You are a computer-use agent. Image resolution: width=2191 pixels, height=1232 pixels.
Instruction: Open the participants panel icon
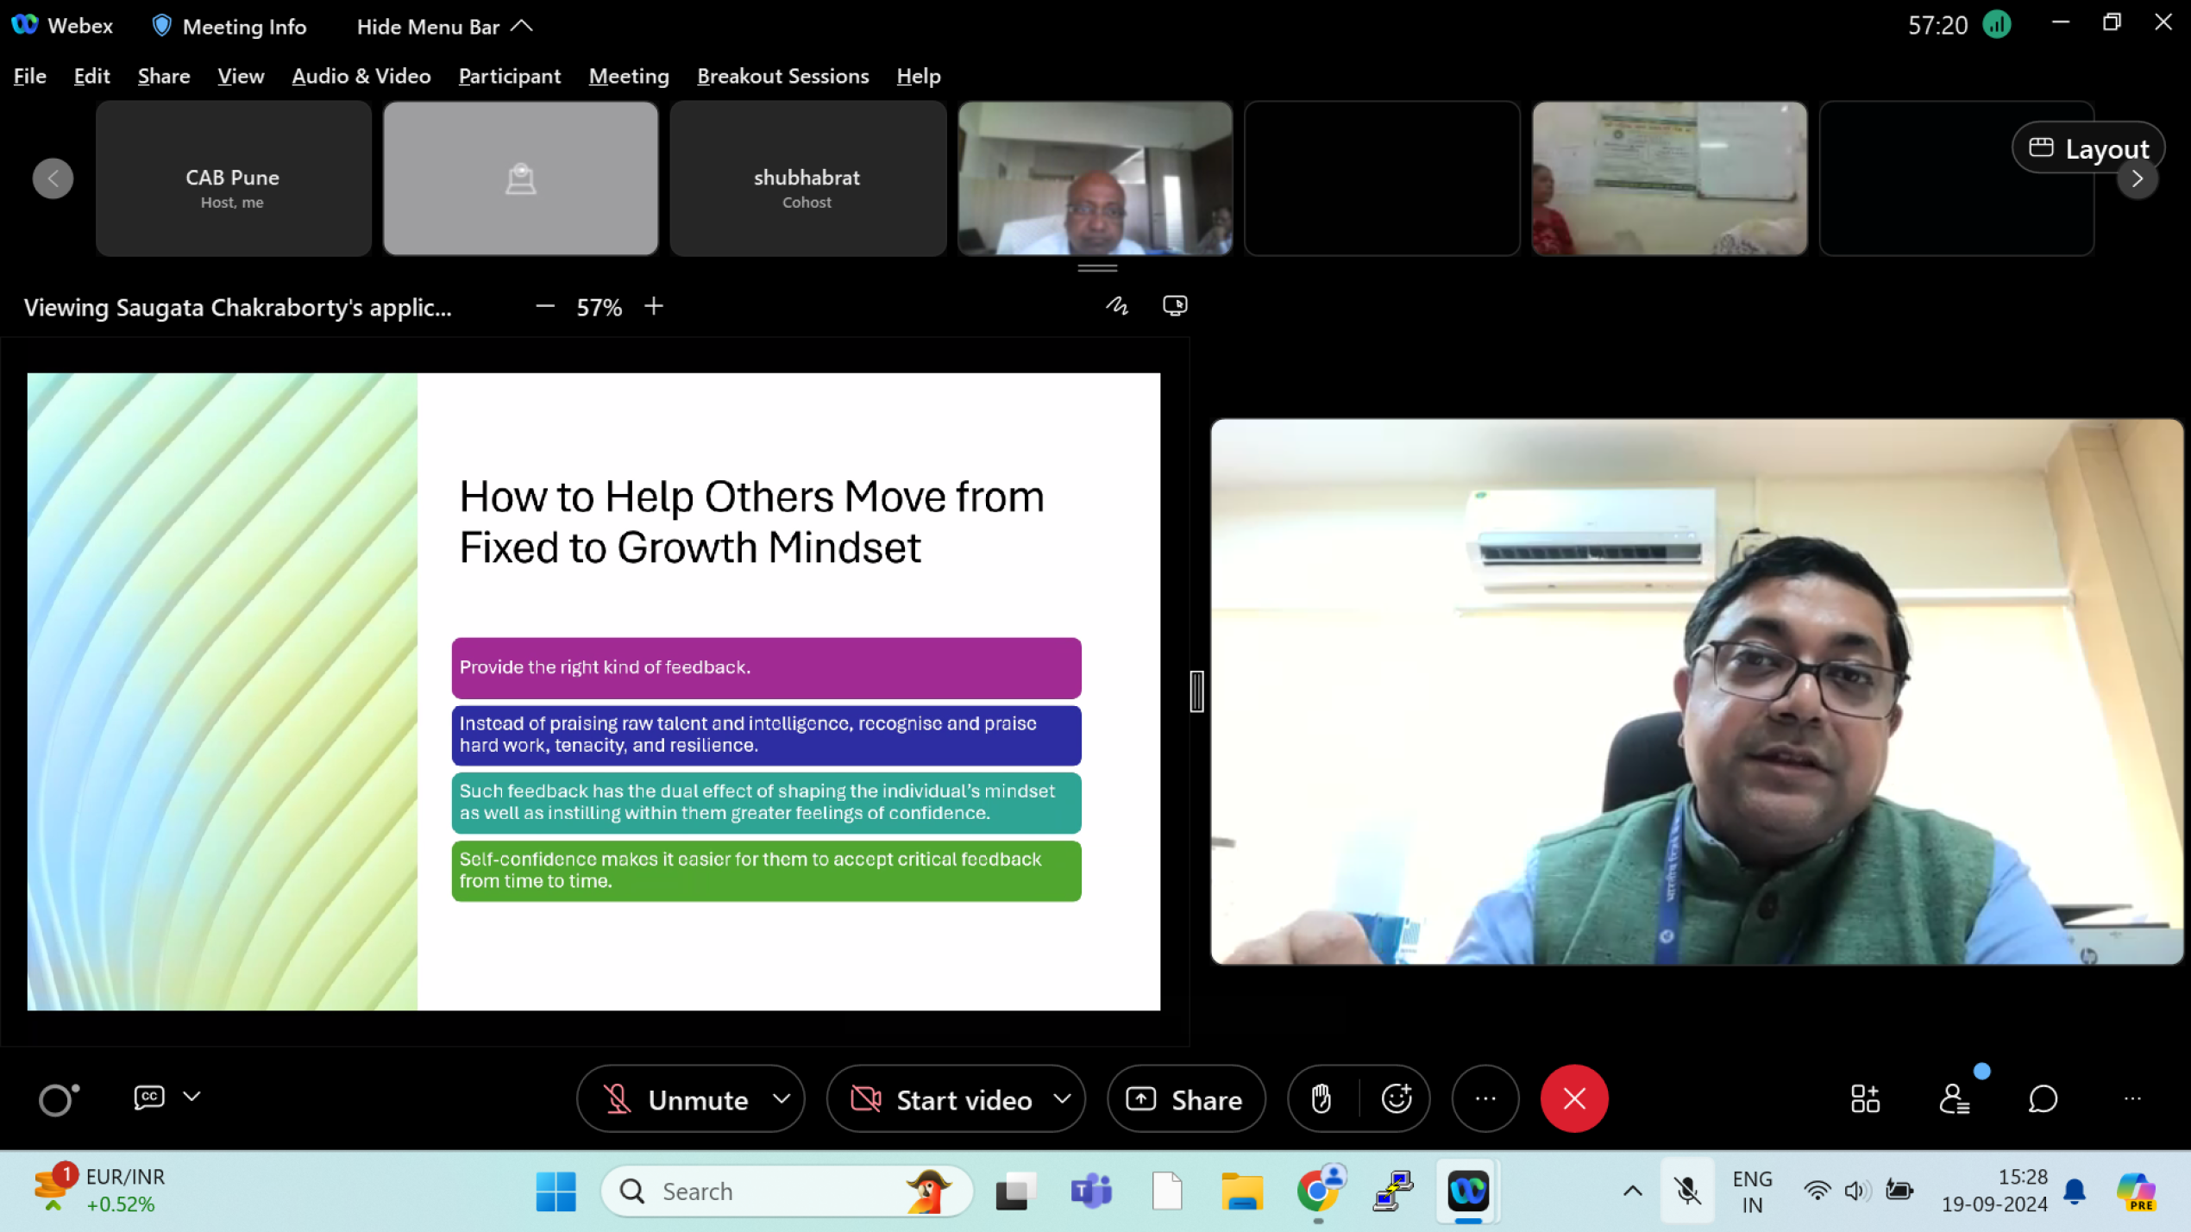pos(1954,1099)
